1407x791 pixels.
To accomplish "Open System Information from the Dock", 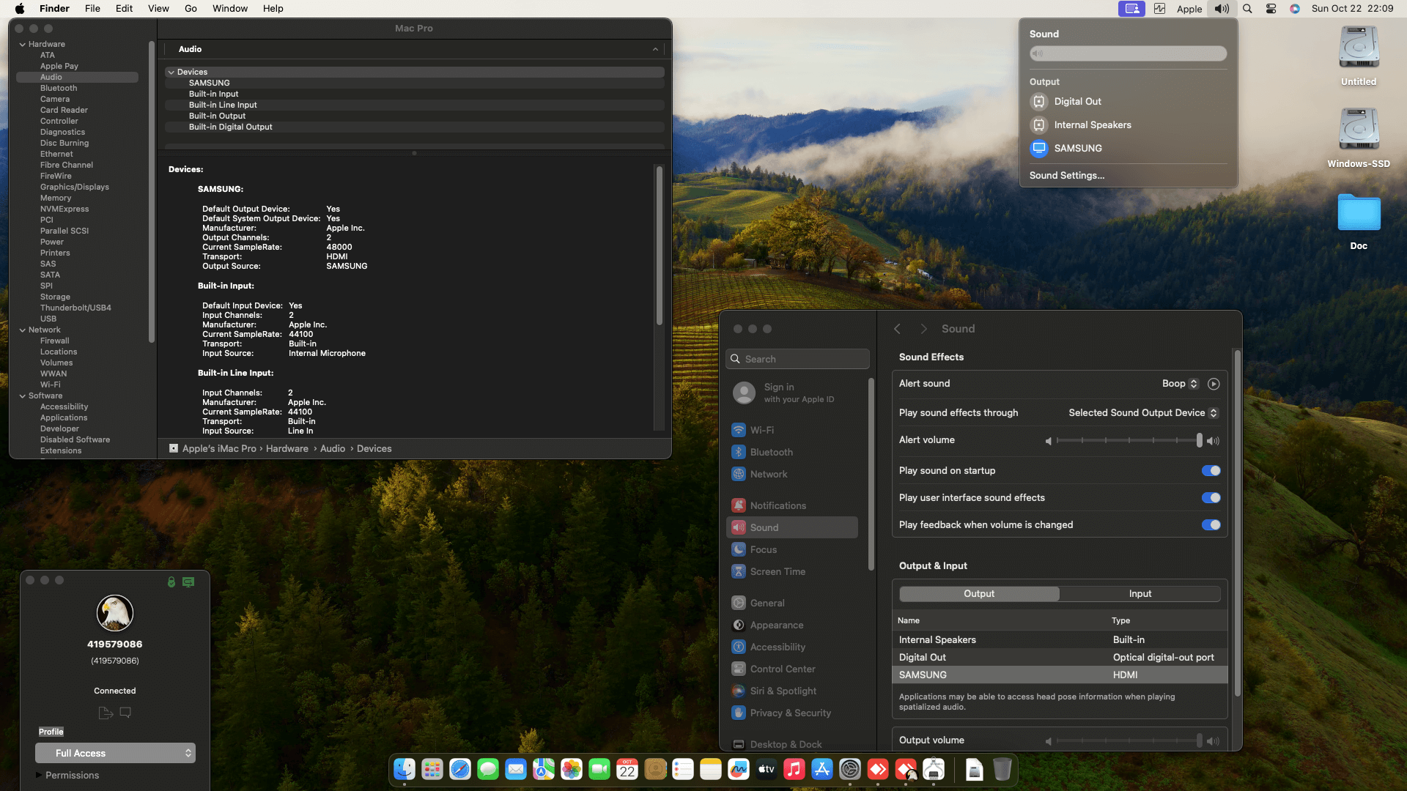I will coord(934,769).
